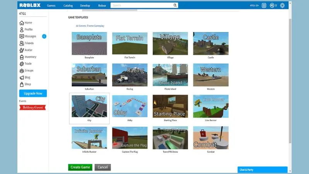This screenshot has height=174, width=309.
Task: Open the Trade icon in sidebar
Action: coord(22,64)
